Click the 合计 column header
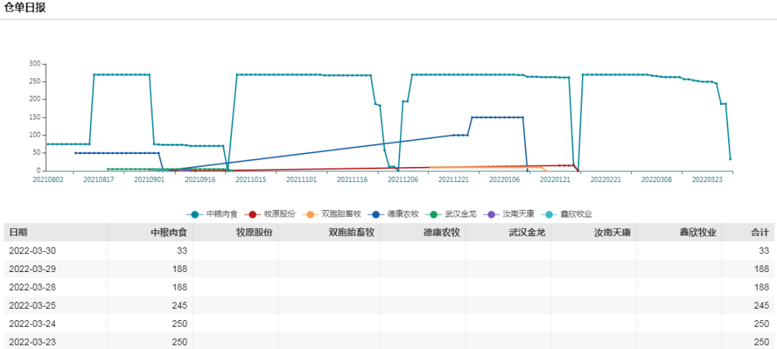This screenshot has height=349, width=777. 759,232
